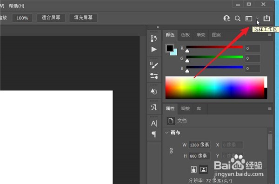Open the Glyphs panel icon
Image resolution: width=279 pixels, height=184 pixels.
(x=154, y=107)
